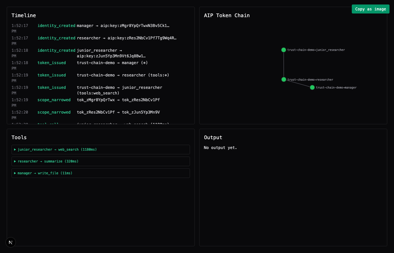The width and height of the screenshot is (394, 253).
Task: Click the AIP Token Chain heading
Action: point(227,15)
